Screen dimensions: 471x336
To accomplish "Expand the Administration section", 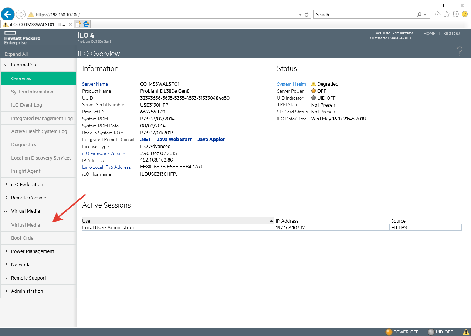I will pos(6,291).
